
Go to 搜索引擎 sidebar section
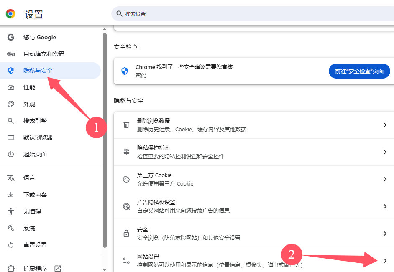[x=35, y=121]
